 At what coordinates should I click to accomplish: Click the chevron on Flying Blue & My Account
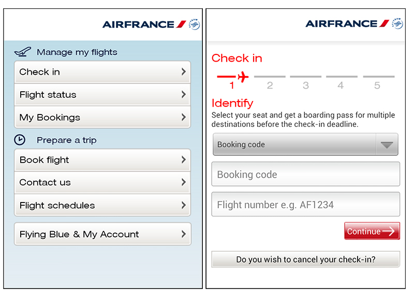tap(183, 234)
